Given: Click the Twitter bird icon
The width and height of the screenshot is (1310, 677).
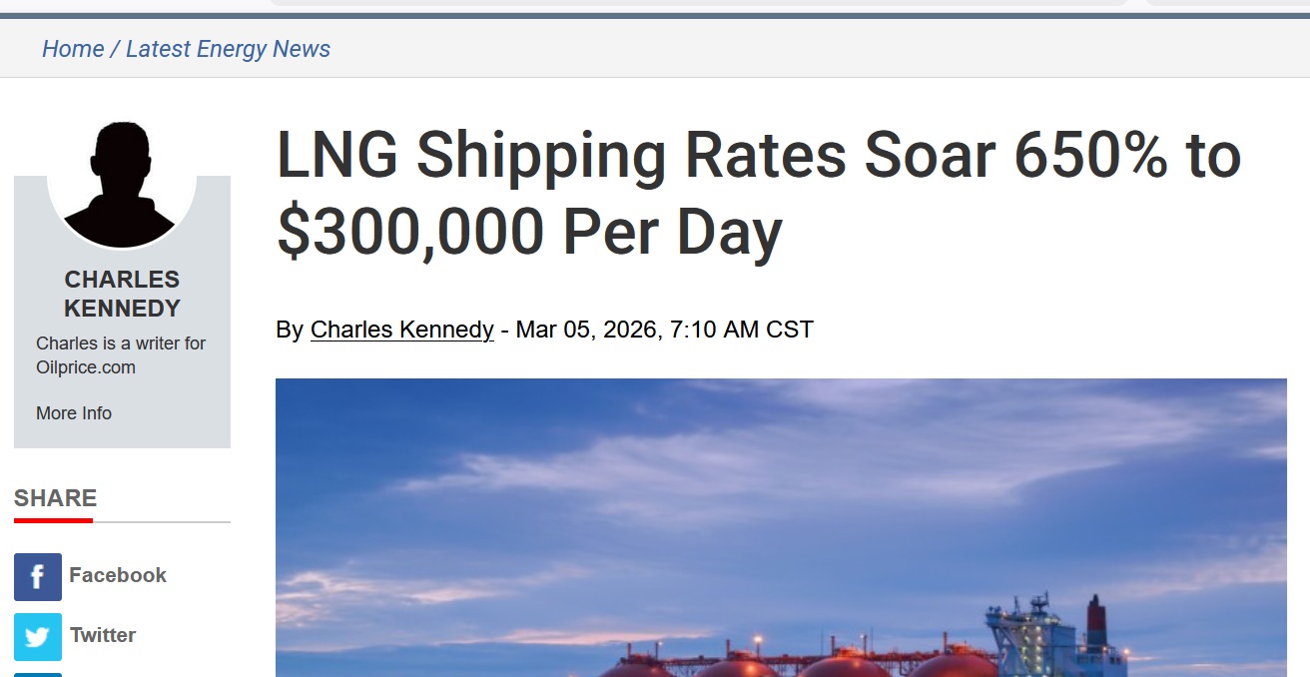Looking at the screenshot, I should pos(38,636).
